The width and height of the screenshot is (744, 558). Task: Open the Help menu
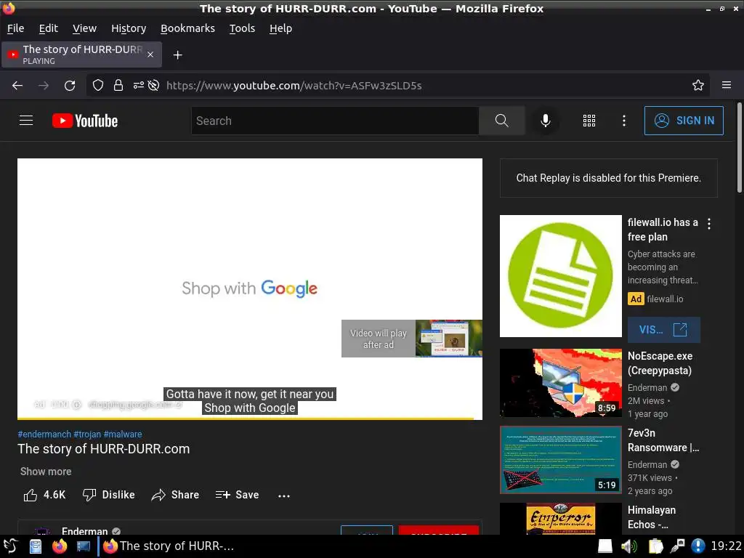[x=281, y=28]
